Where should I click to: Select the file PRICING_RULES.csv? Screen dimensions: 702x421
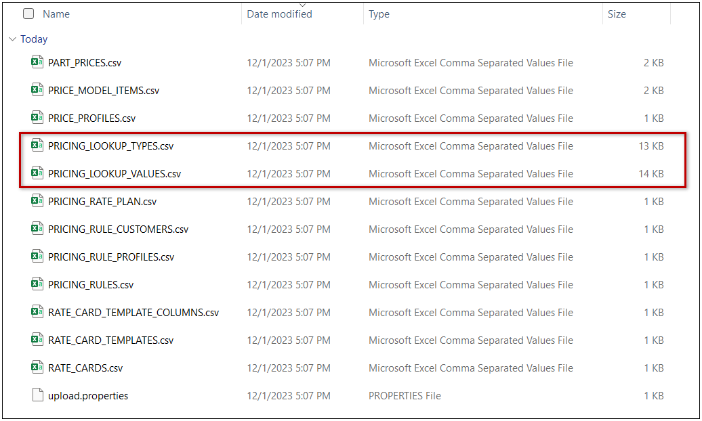tap(91, 285)
